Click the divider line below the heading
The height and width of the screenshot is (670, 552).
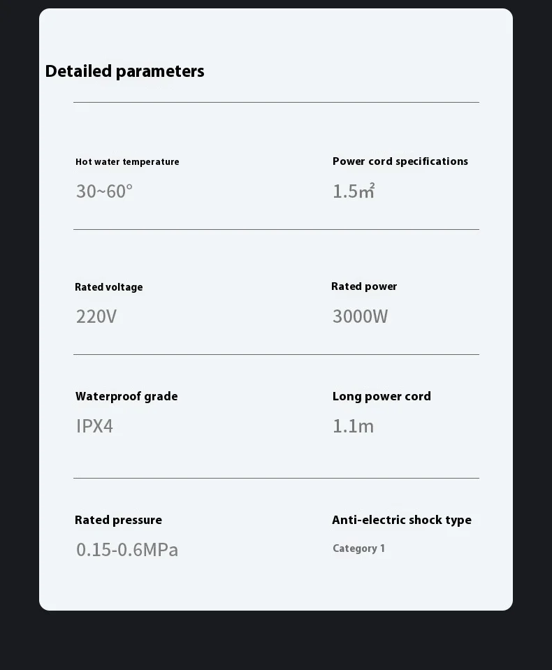(276, 103)
